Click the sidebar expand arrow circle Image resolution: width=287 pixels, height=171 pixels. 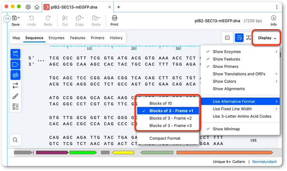coord(7,19)
